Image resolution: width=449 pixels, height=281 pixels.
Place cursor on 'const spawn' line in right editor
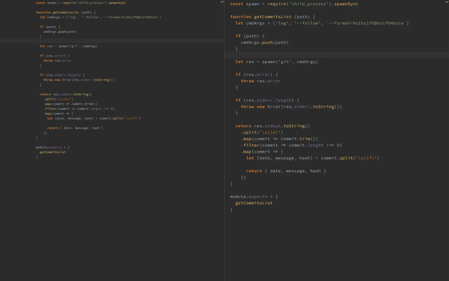[294, 4]
